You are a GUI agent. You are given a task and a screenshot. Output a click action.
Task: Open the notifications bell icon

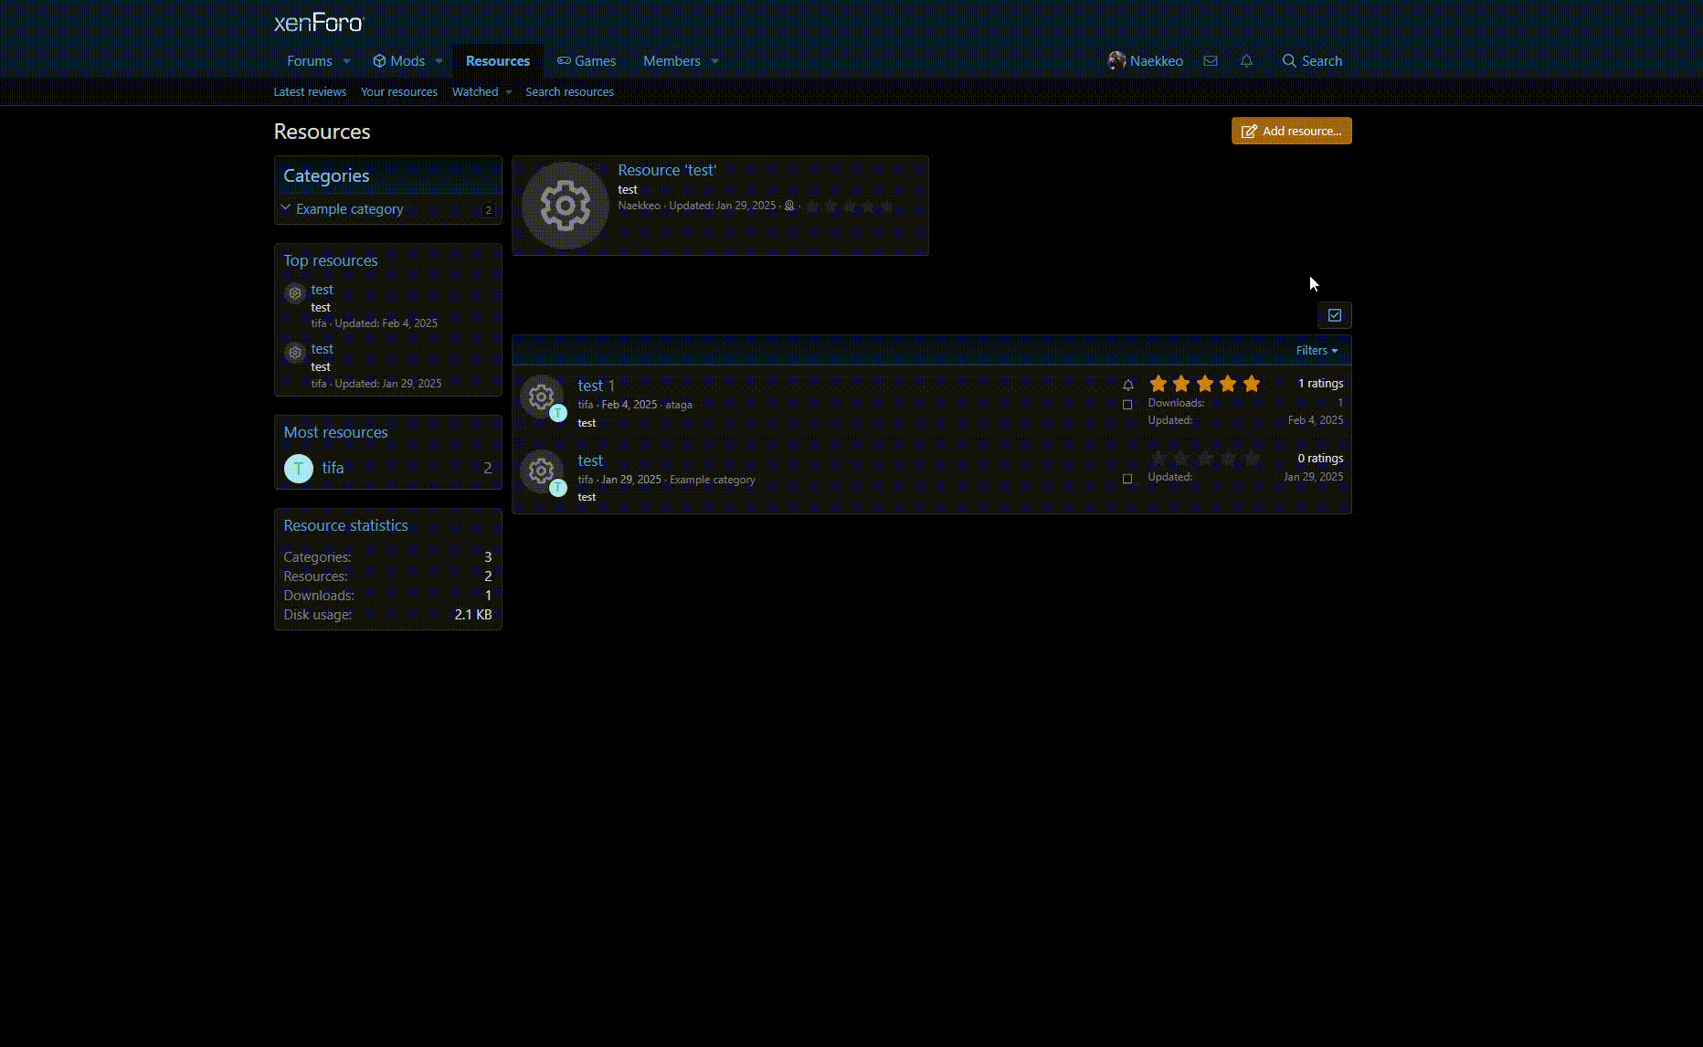(x=1246, y=60)
